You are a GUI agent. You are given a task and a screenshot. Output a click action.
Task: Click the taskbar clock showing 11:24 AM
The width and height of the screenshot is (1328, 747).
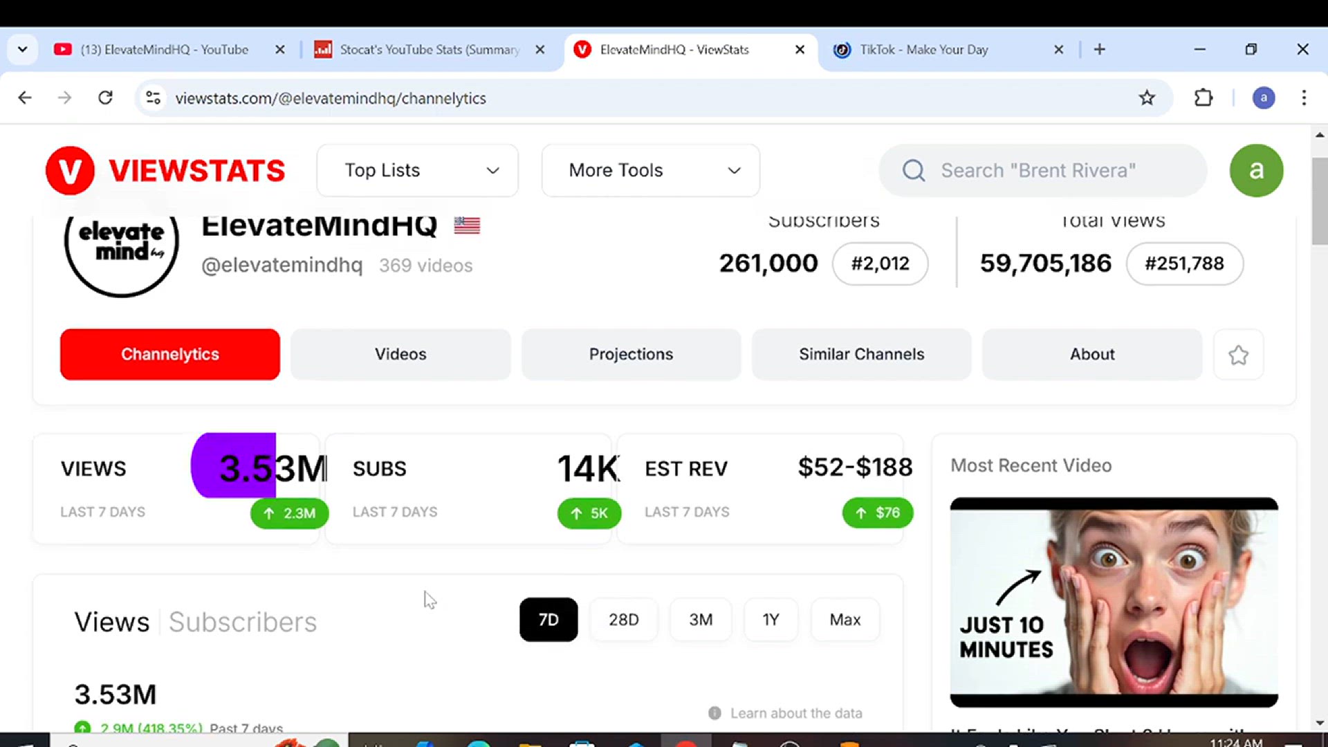[x=1236, y=741]
